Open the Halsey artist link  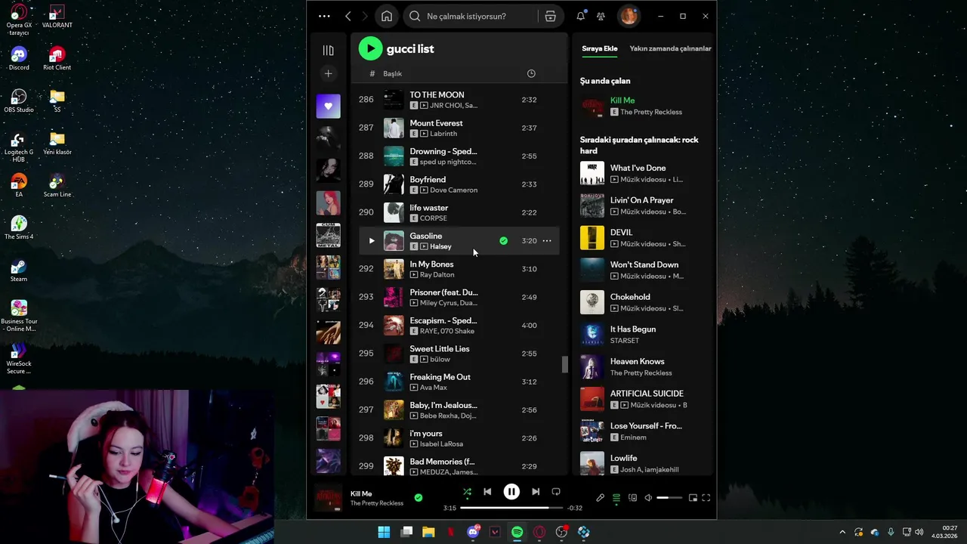tap(440, 246)
